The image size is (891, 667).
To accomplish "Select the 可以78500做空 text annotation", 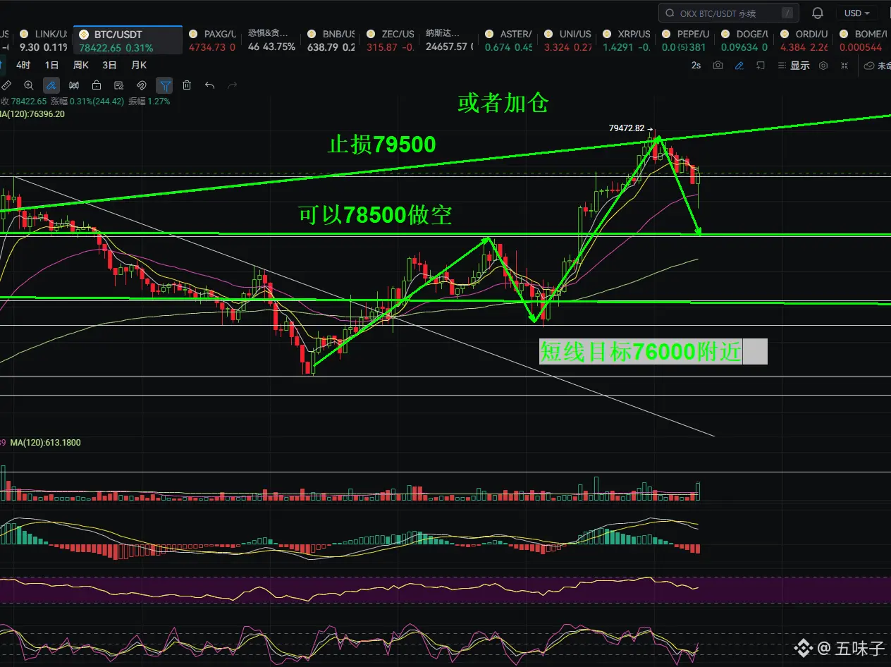I will tap(375, 215).
